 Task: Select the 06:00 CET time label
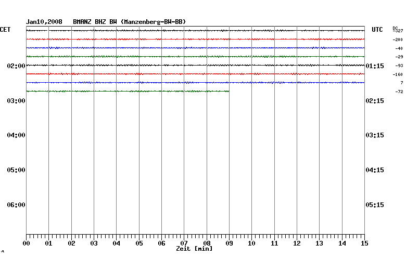[x=16, y=205]
